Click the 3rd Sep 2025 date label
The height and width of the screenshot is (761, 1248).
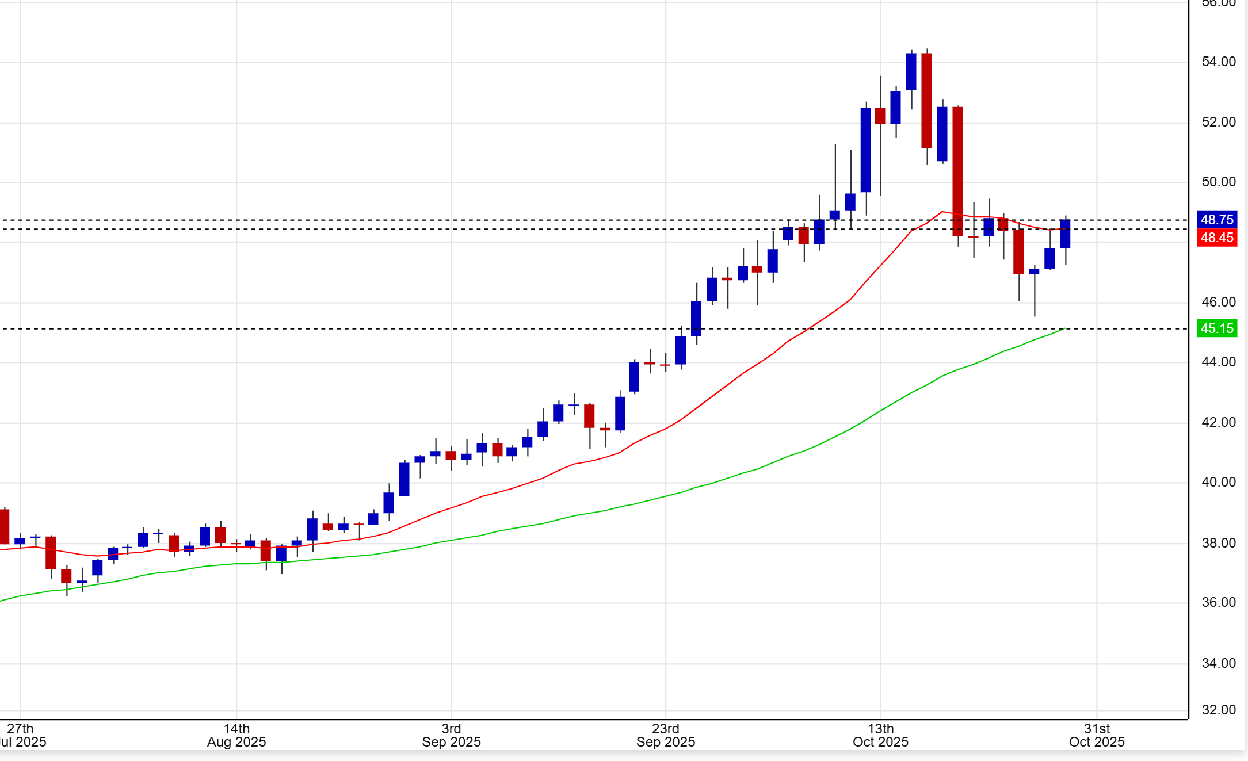point(451,735)
